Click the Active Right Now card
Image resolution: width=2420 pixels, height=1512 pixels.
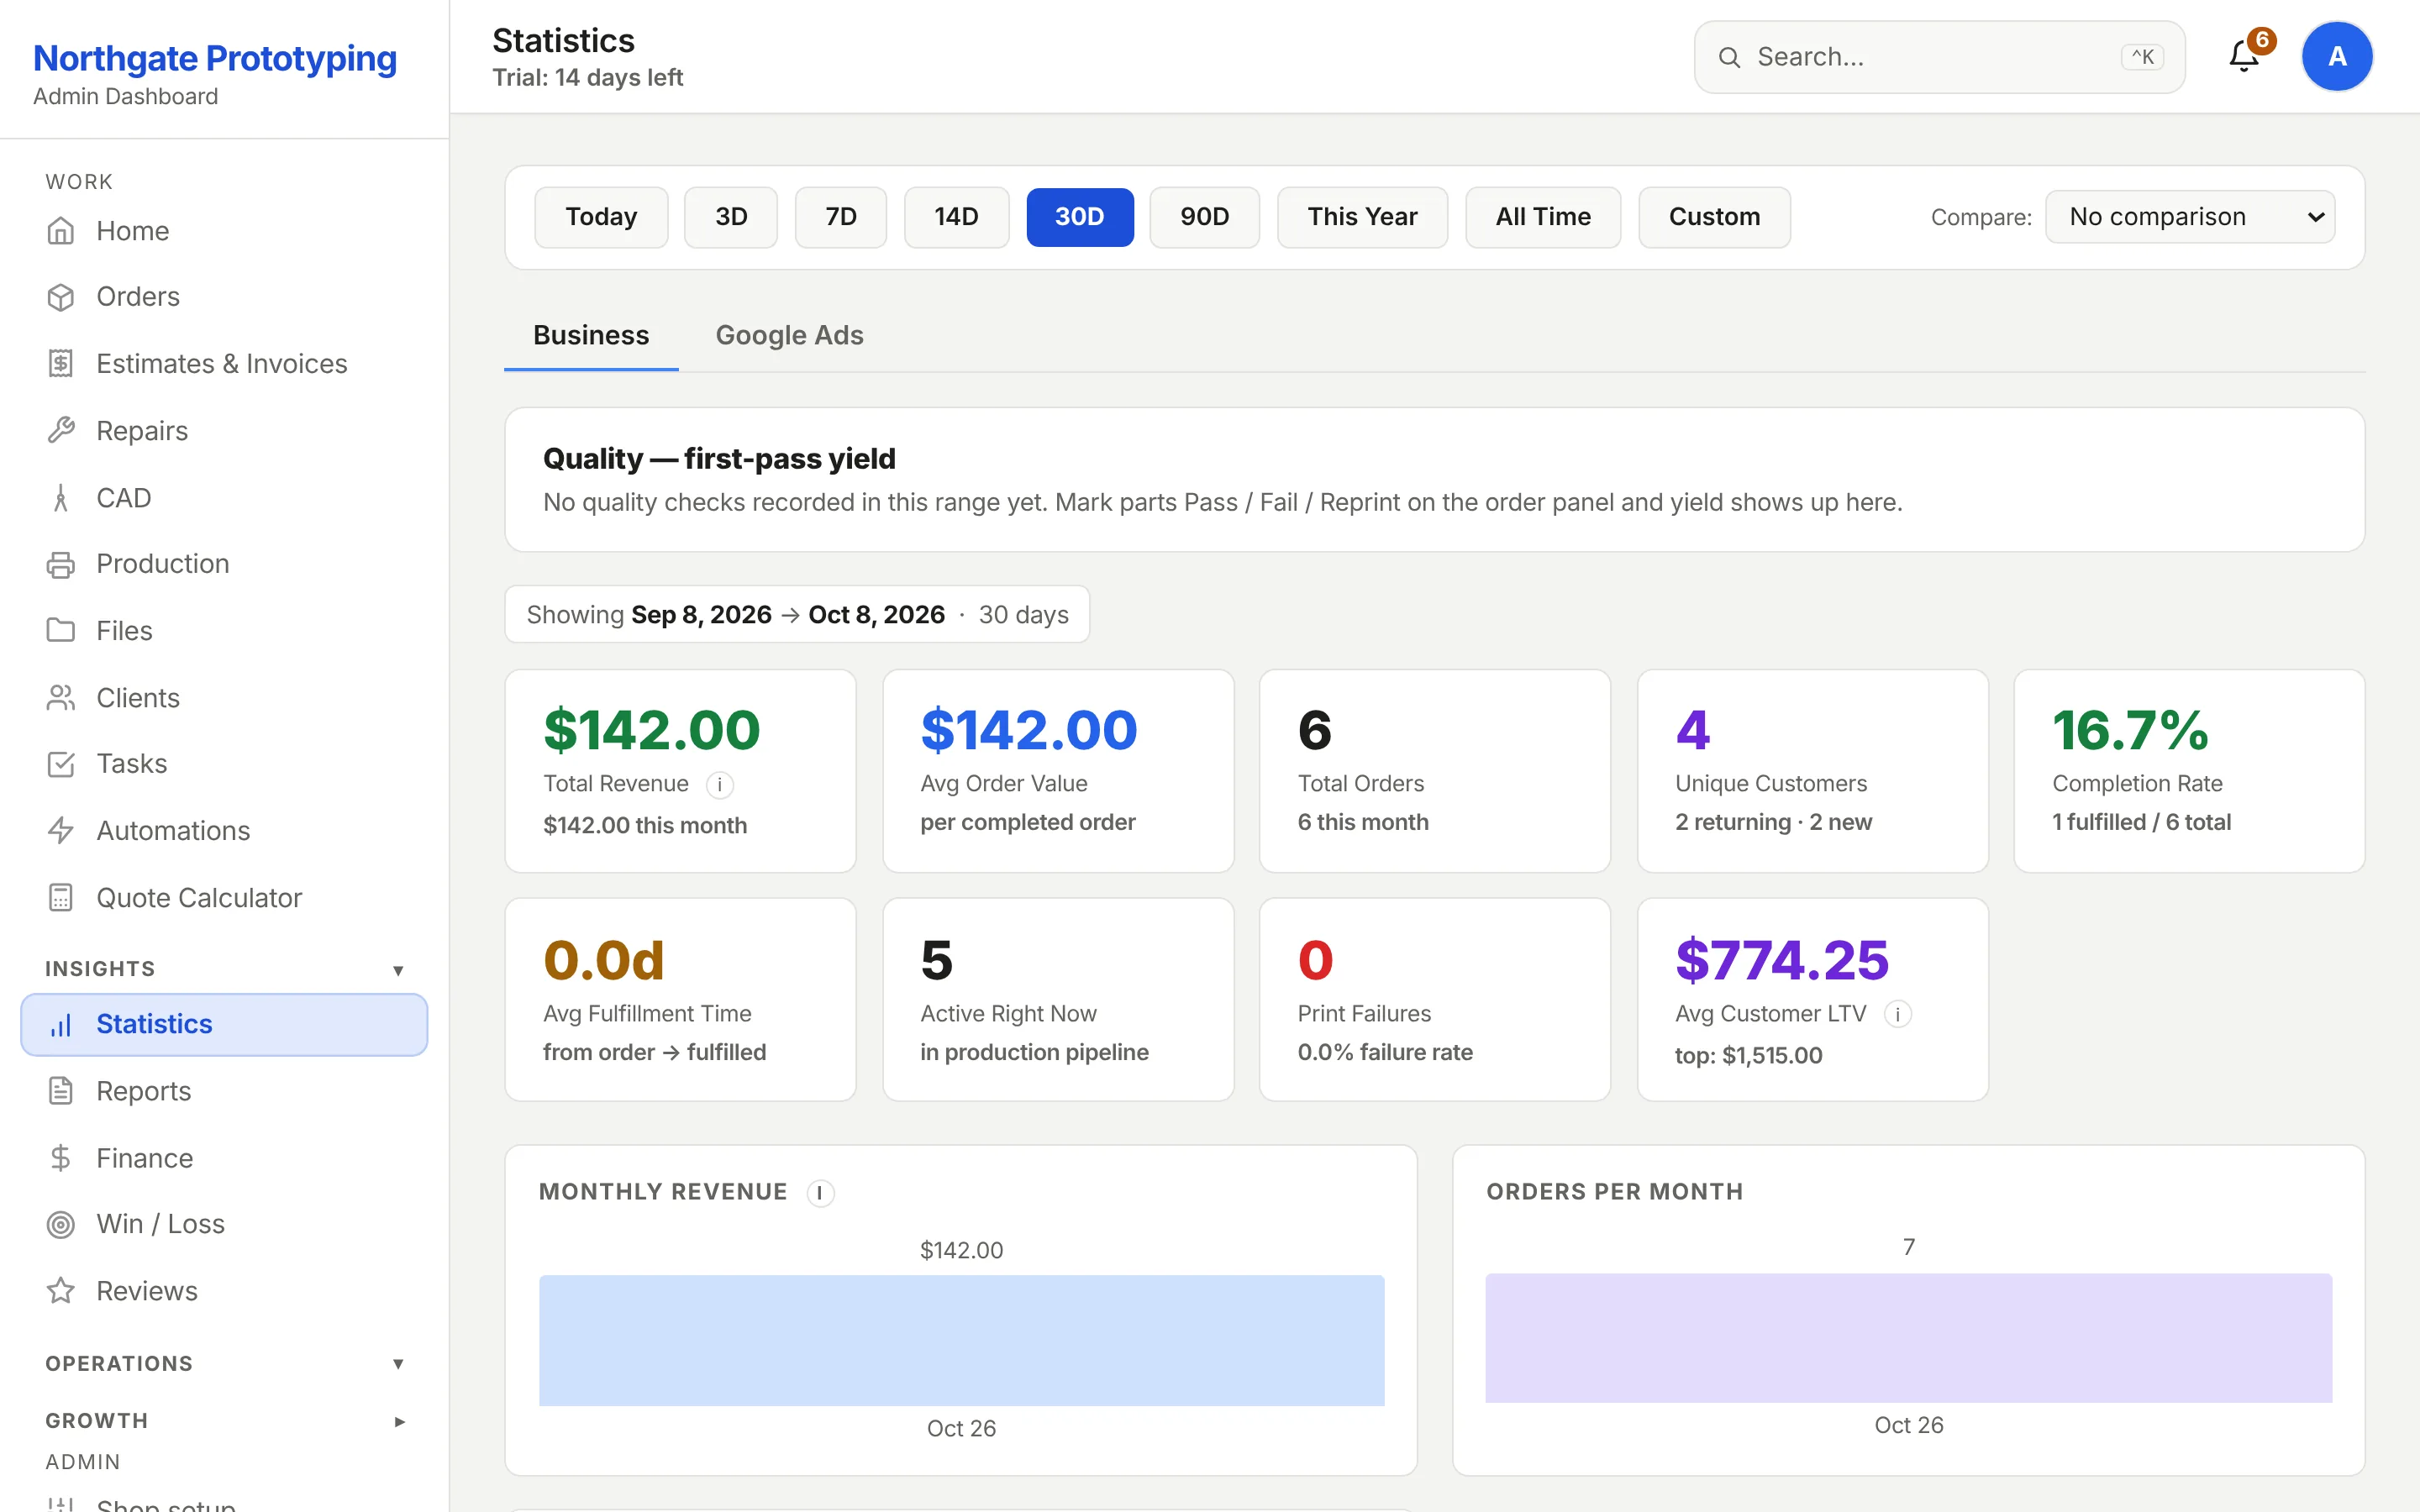(1058, 1000)
